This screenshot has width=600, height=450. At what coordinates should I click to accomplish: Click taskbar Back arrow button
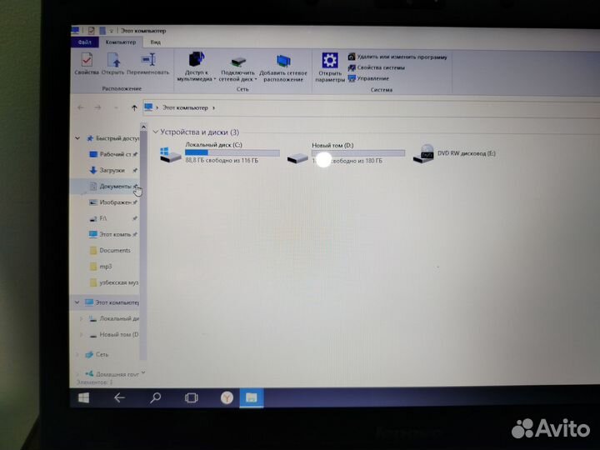tap(119, 398)
